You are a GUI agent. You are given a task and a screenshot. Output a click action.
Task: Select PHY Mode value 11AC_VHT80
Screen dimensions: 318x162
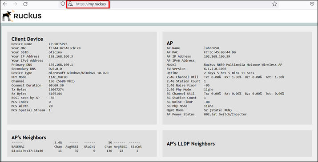[58, 77]
